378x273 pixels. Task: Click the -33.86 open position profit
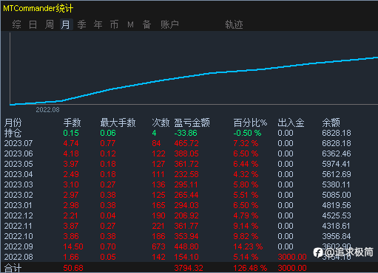[186, 133]
